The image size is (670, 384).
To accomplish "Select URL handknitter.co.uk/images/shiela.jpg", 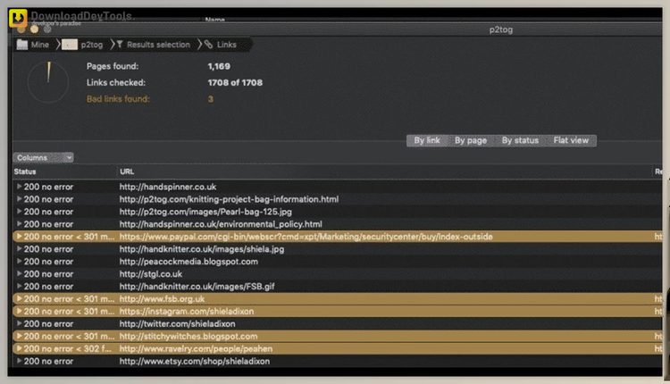I will click(x=202, y=249).
